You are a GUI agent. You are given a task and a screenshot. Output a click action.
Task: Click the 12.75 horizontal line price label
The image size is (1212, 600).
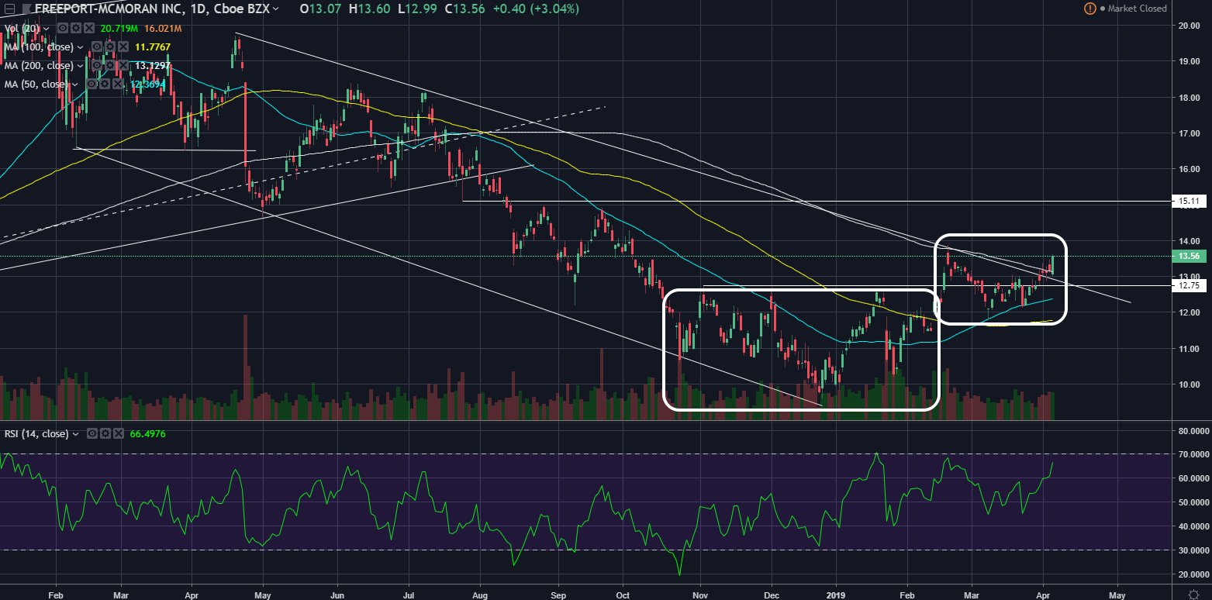(1189, 285)
